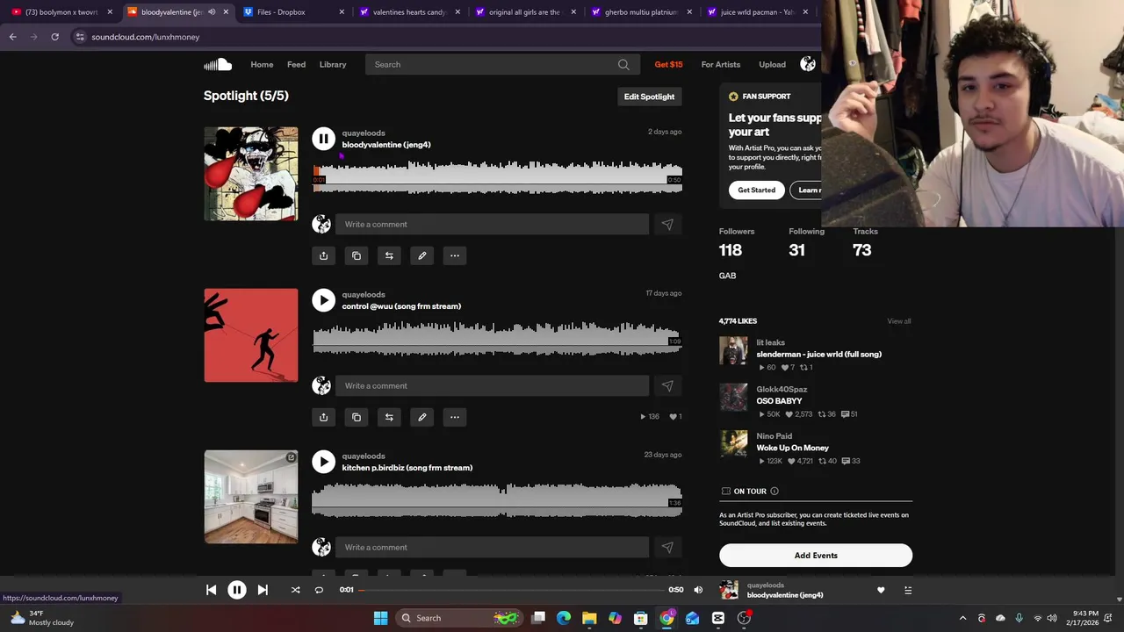Share the control @wuu track
The image size is (1124, 632).
[323, 417]
